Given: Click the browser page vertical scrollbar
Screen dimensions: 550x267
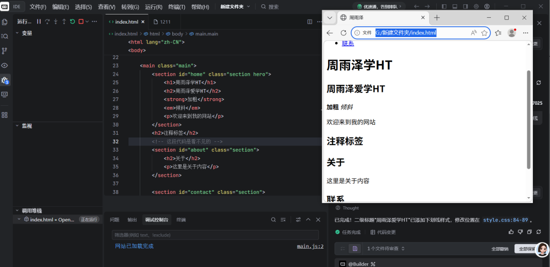Looking at the screenshot, I should pyautogui.click(x=529, y=120).
